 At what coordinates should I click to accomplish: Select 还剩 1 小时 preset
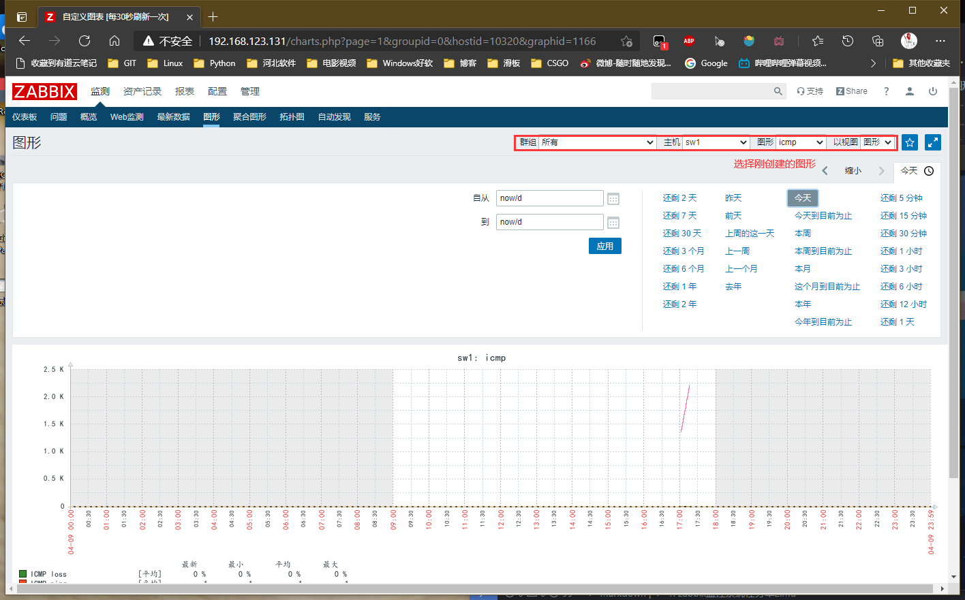pyautogui.click(x=901, y=251)
